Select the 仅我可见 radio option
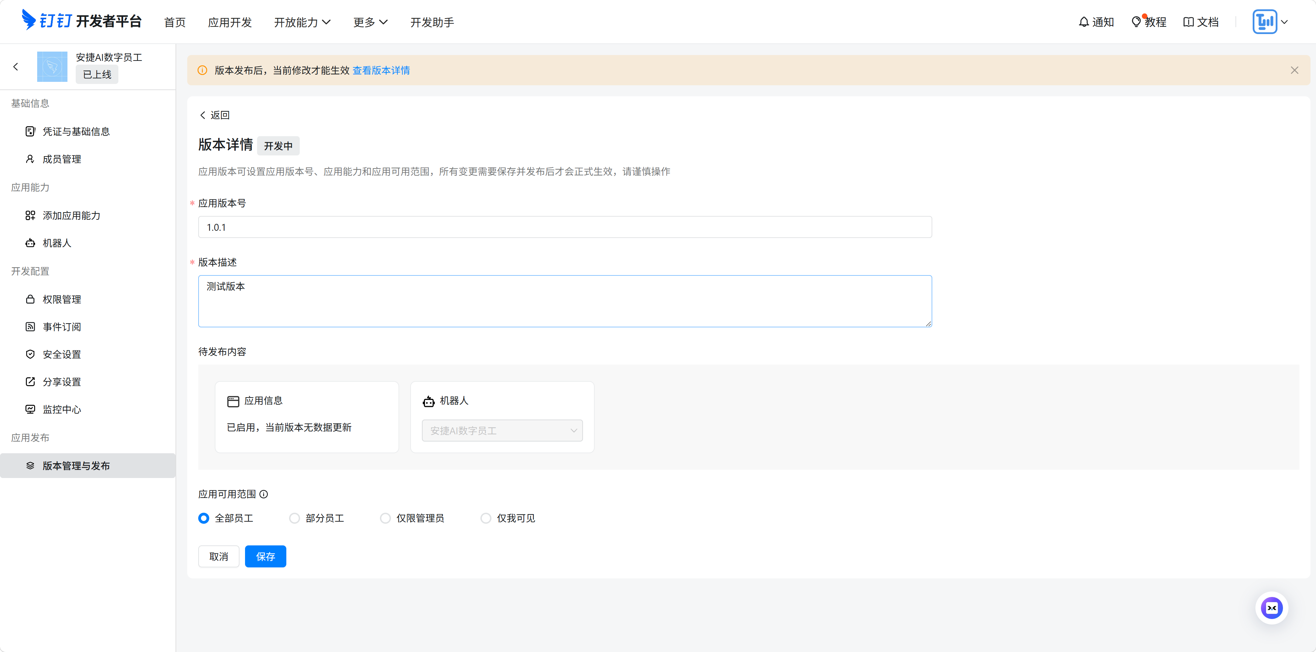 click(x=486, y=518)
